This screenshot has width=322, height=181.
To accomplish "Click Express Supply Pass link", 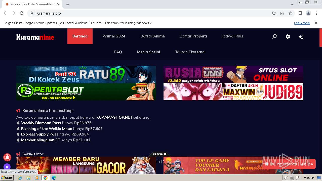I will click(40, 134).
